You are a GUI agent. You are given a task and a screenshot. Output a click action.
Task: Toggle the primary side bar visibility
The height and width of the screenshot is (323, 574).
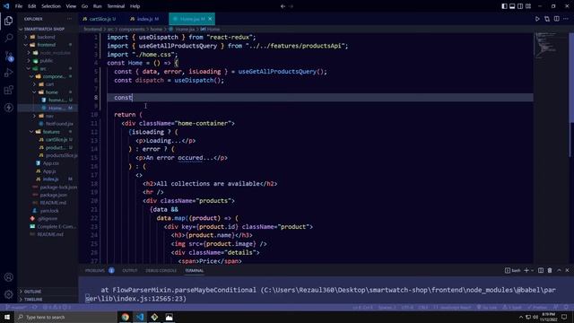504,6
